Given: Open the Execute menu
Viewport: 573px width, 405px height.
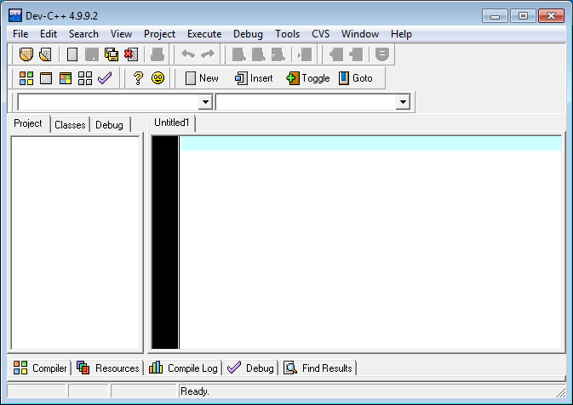Looking at the screenshot, I should (204, 34).
